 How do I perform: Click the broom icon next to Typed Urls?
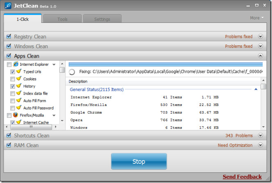point(19,71)
